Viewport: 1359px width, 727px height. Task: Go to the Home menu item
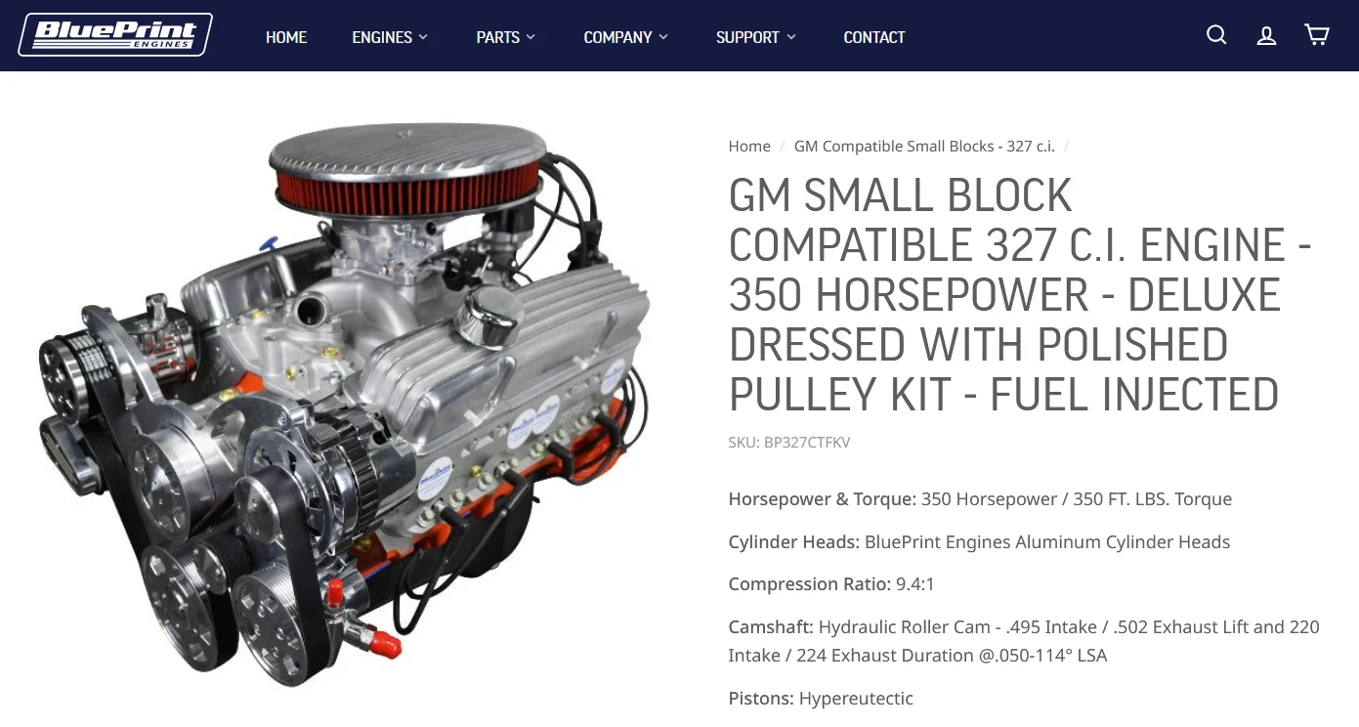[x=286, y=37]
